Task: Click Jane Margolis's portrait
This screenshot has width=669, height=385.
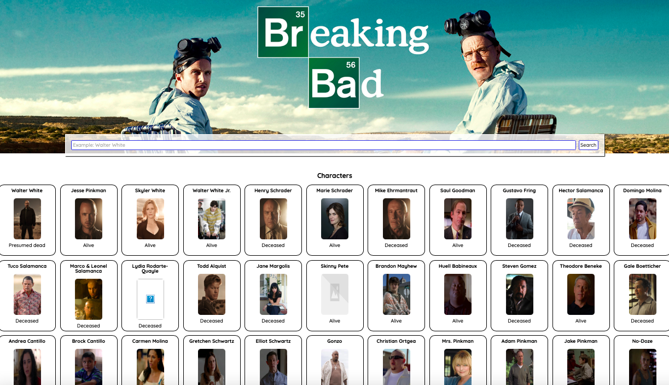Action: (273, 294)
